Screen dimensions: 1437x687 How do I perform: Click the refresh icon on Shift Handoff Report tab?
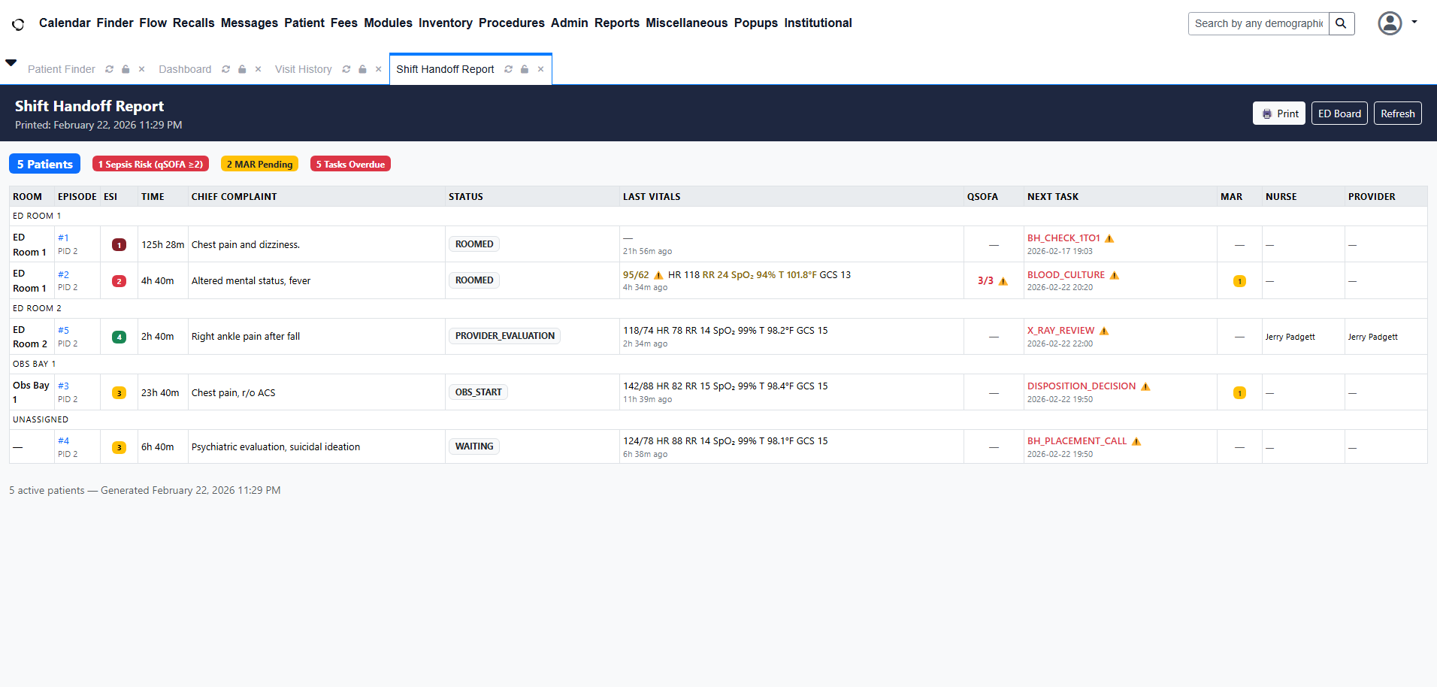tap(509, 69)
